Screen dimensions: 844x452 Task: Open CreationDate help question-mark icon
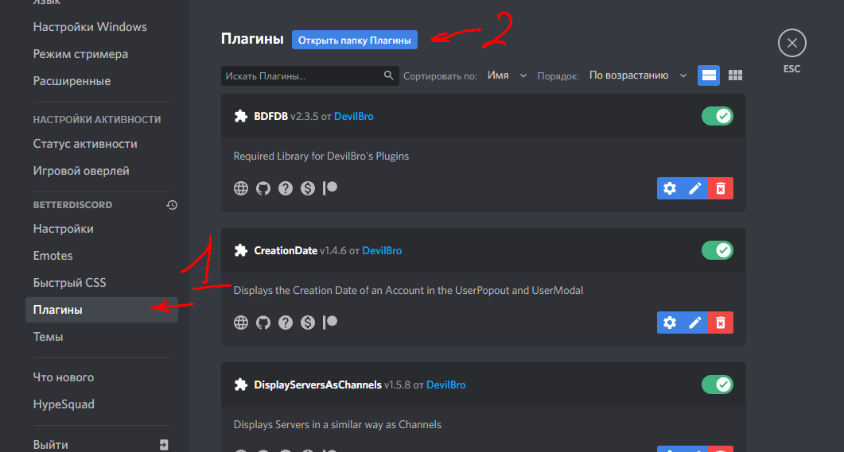286,323
